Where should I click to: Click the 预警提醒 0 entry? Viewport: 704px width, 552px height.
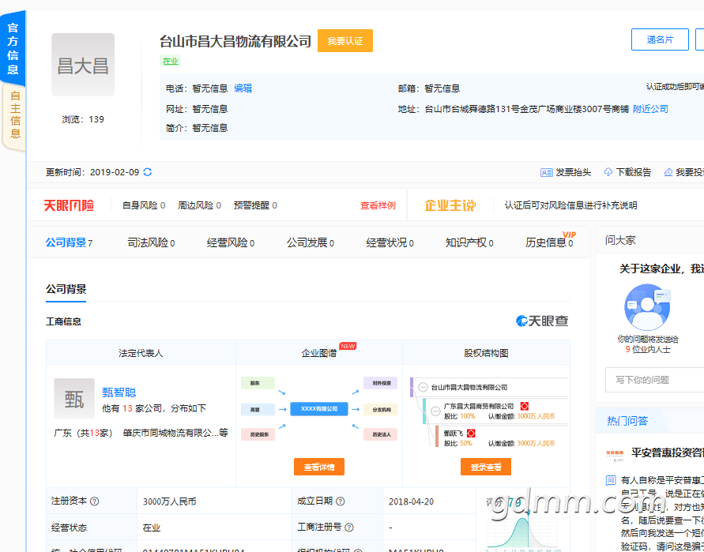pos(255,205)
